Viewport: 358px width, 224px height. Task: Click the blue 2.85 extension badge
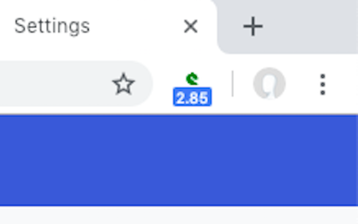click(192, 97)
